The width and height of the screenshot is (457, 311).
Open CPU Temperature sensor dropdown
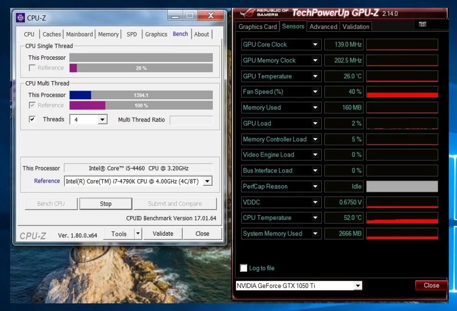click(x=315, y=218)
